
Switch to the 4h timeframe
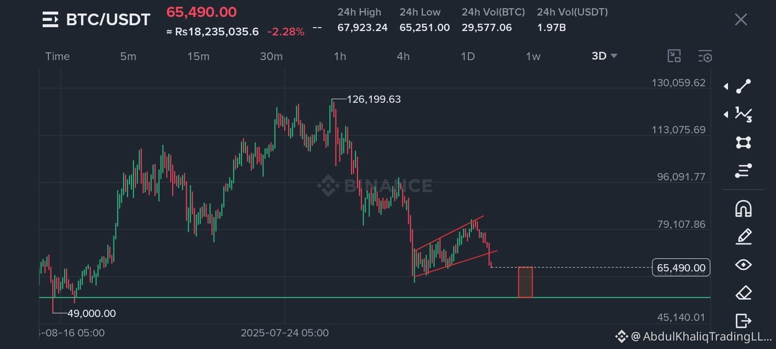(x=403, y=56)
